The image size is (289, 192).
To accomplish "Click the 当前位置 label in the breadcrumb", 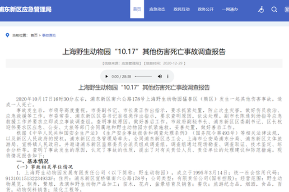I will click(x=20, y=35).
